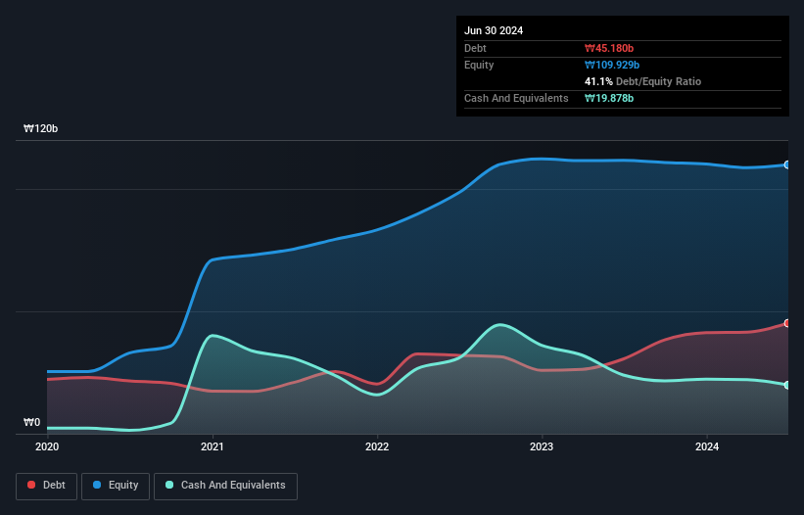Click the ₩0 y-axis label
This screenshot has height=515, width=804.
pos(31,422)
